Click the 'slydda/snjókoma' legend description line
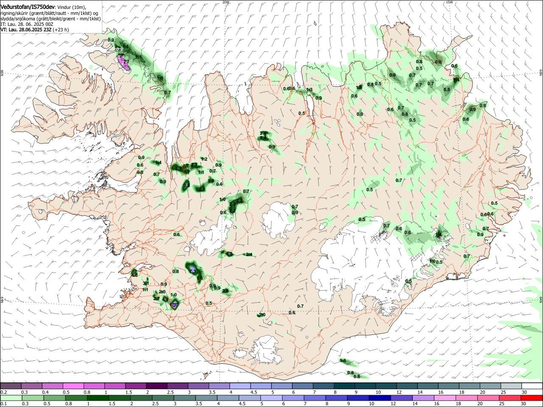The width and height of the screenshot is (543, 407). click(50, 19)
